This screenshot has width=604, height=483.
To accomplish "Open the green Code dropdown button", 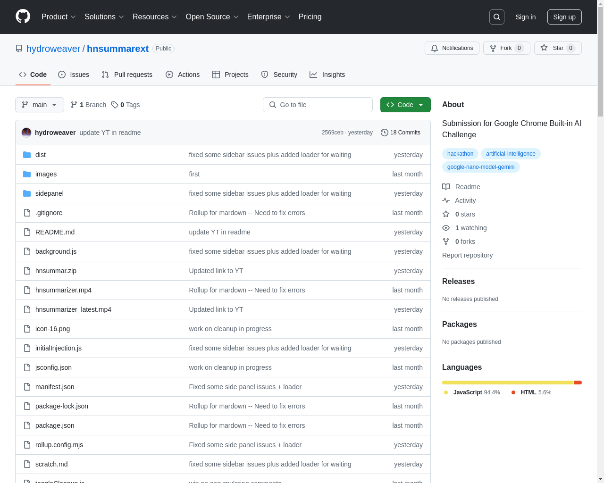I will pyautogui.click(x=405, y=105).
